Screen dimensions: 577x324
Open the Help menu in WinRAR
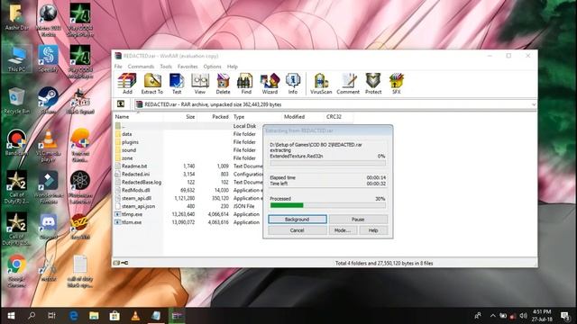coord(233,67)
